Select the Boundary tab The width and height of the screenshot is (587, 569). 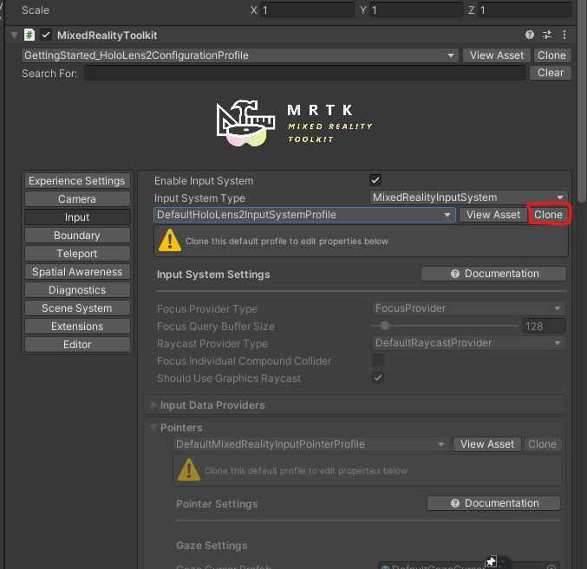pos(77,236)
